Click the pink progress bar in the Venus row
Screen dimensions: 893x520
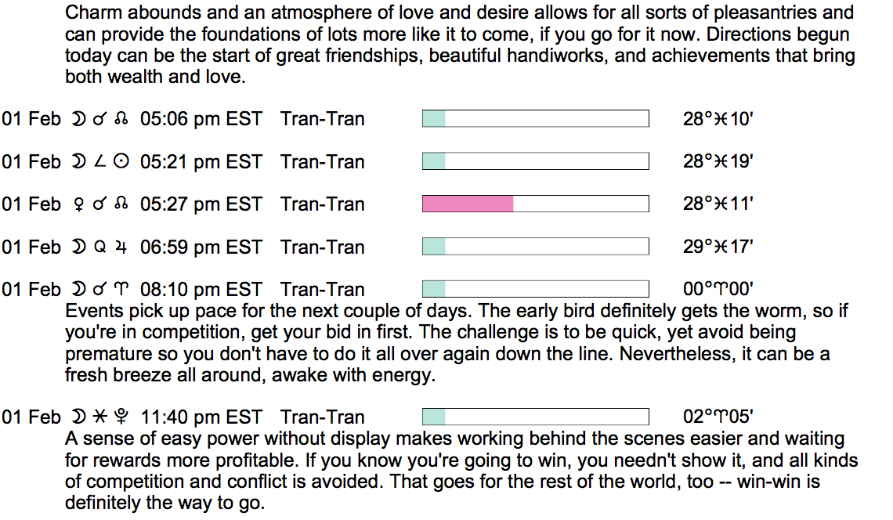pyautogui.click(x=468, y=204)
